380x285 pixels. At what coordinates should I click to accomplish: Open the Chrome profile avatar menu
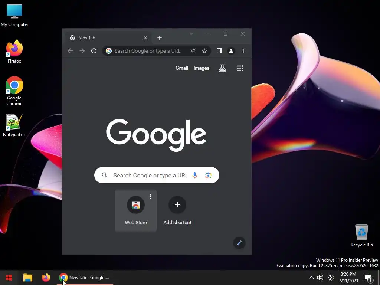231,51
